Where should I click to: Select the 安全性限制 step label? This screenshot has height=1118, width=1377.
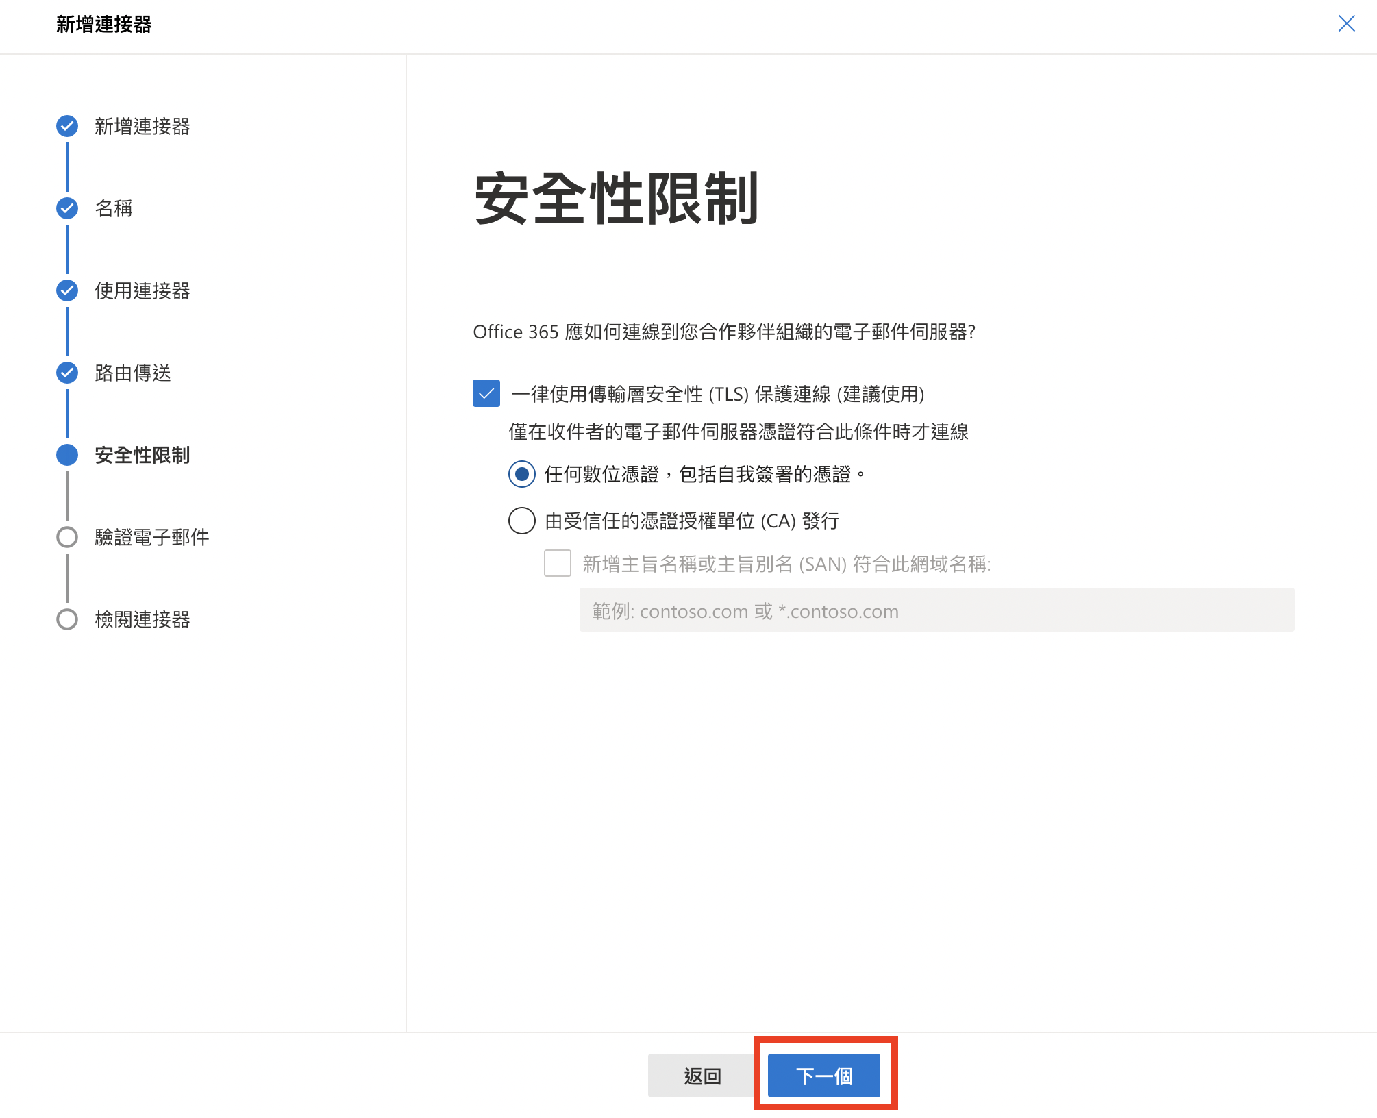point(142,455)
